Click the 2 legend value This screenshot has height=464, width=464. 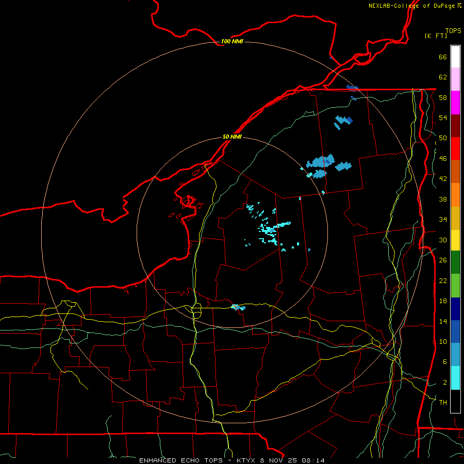pyautogui.click(x=445, y=383)
